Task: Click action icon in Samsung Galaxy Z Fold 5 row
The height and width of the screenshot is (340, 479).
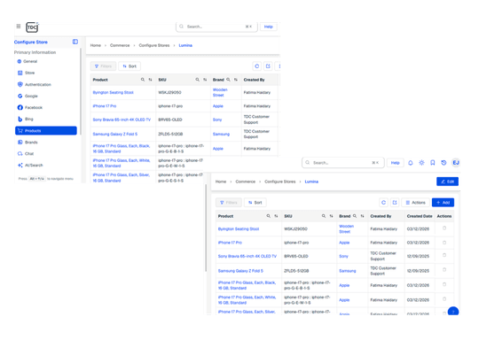Action: (x=444, y=269)
